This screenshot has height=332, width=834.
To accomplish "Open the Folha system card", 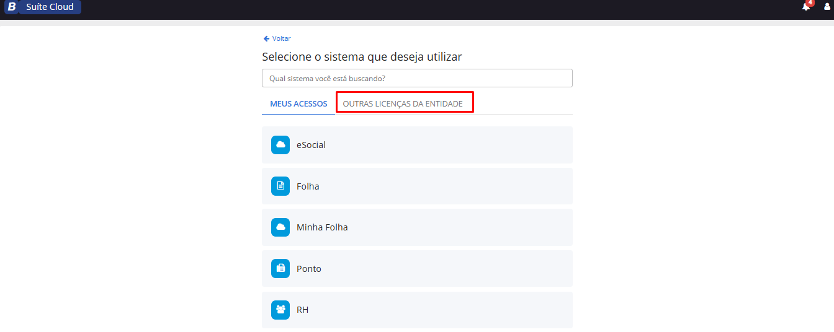I will 417,186.
